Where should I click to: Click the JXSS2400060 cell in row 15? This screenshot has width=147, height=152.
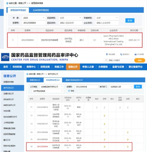click(x=42, y=139)
